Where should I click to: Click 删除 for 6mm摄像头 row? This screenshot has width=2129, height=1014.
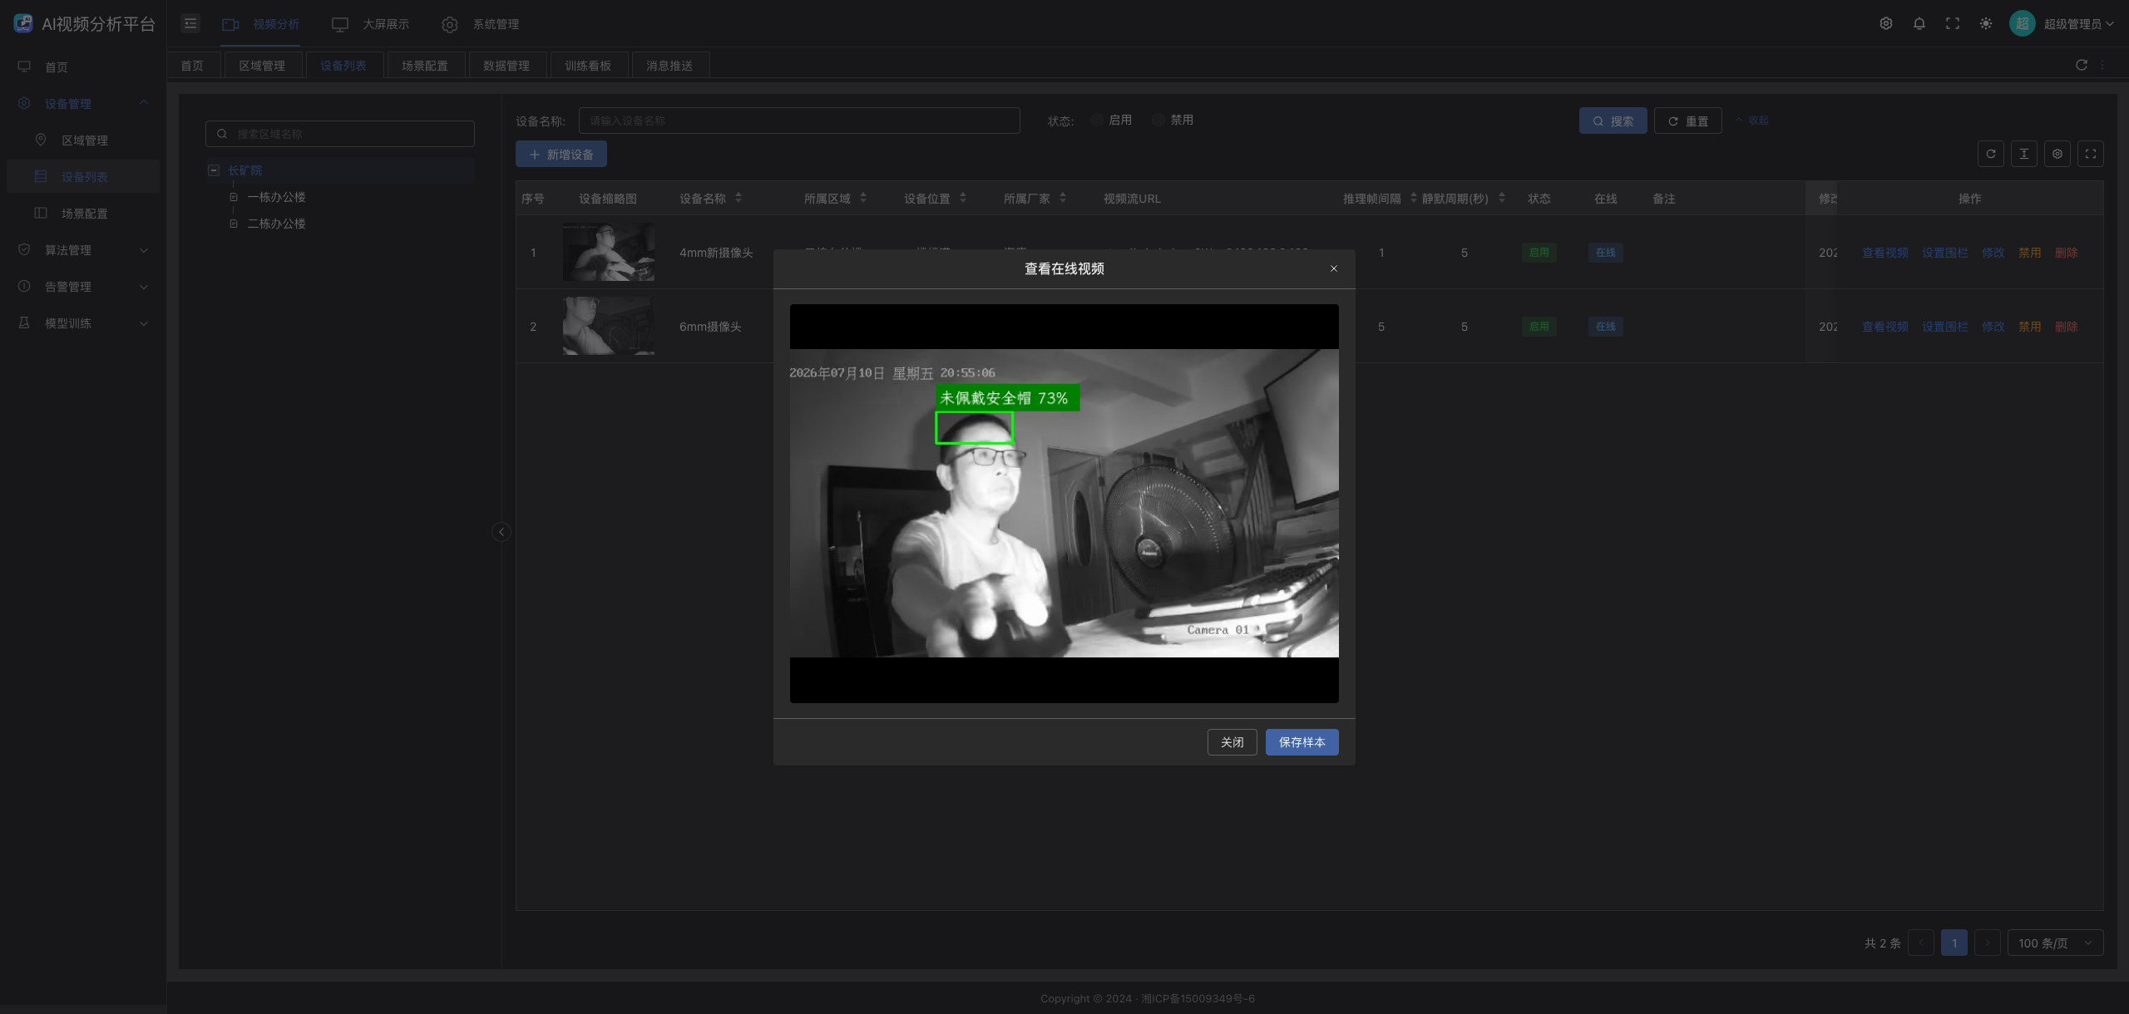click(2067, 327)
